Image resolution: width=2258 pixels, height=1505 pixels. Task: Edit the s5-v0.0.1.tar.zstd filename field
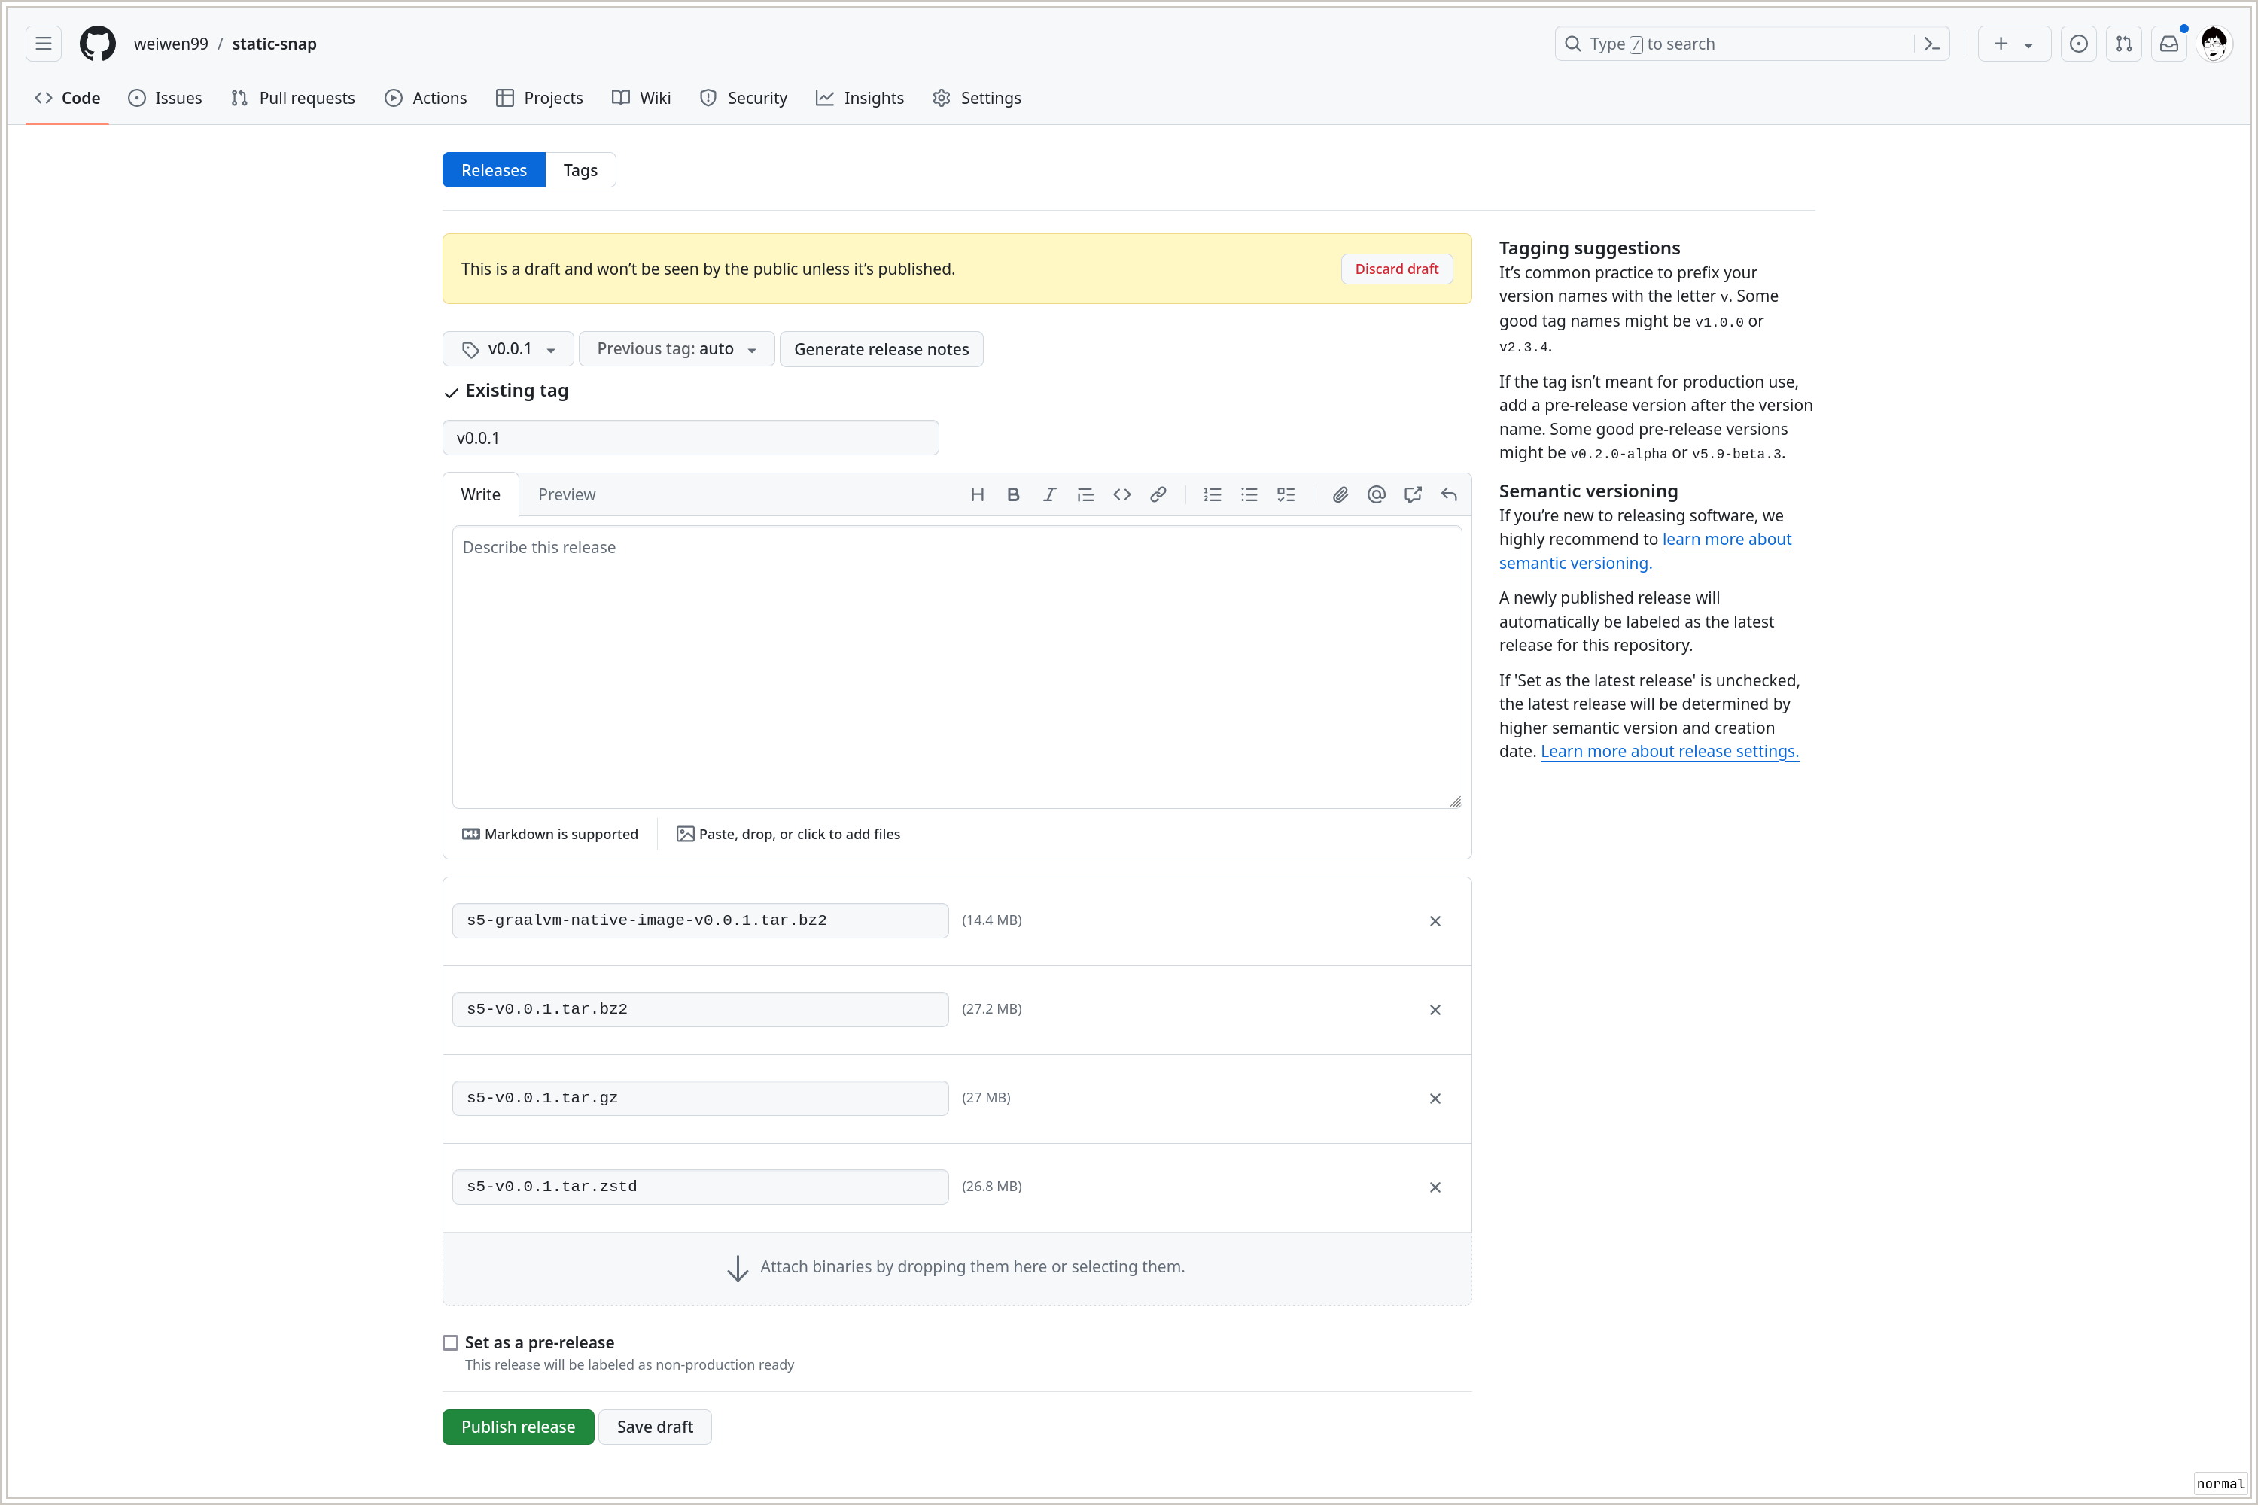click(x=700, y=1187)
